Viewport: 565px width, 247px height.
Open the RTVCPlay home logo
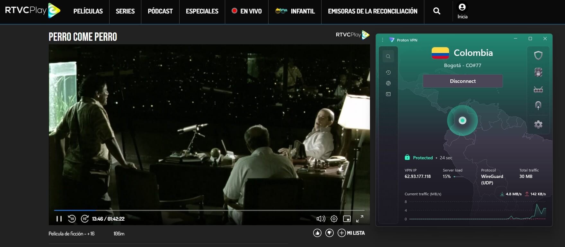pos(32,11)
